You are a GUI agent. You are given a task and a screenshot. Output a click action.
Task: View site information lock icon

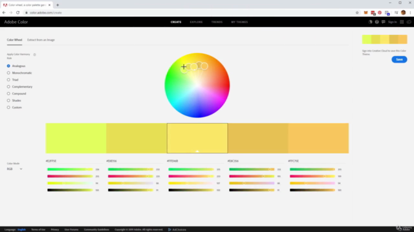click(27, 13)
